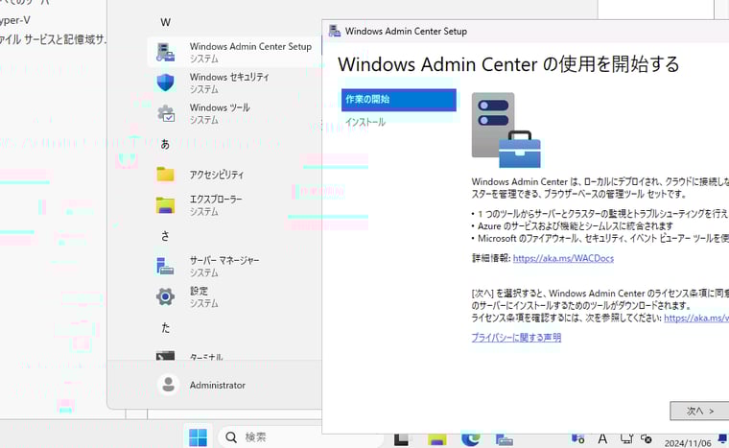Click the Administrator user avatar icon
Viewport: 729px width, 448px height.
pos(168,385)
